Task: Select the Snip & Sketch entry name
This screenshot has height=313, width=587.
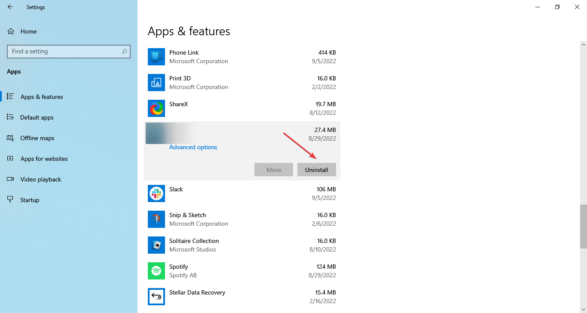Action: (188, 215)
